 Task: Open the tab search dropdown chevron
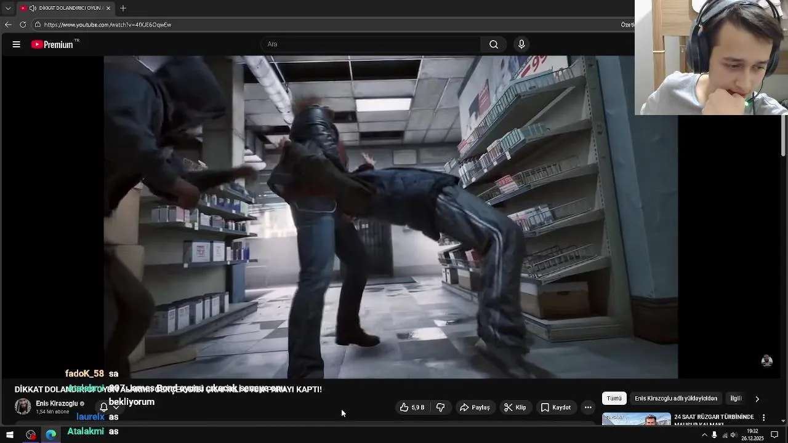pos(8,8)
